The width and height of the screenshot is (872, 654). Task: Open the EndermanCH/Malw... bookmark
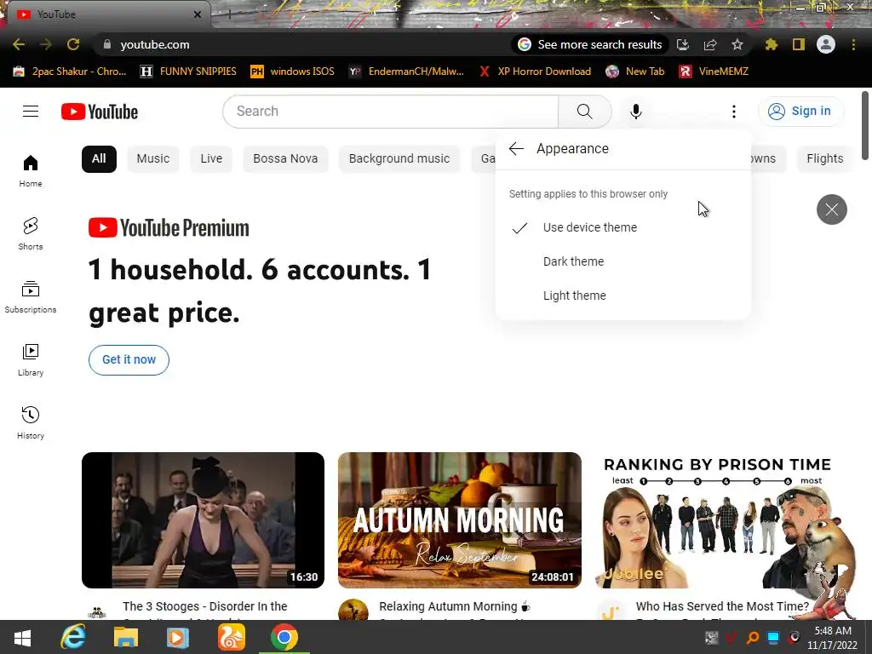point(406,72)
